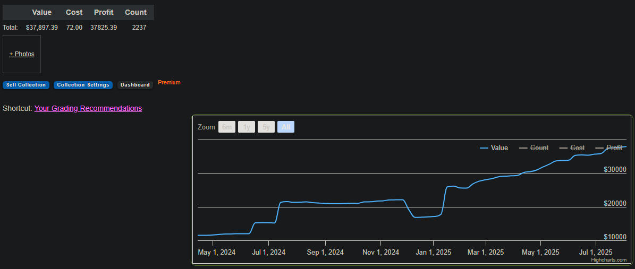Click the Count column header
Screen dimensions: 635x269
pyautogui.click(x=136, y=13)
